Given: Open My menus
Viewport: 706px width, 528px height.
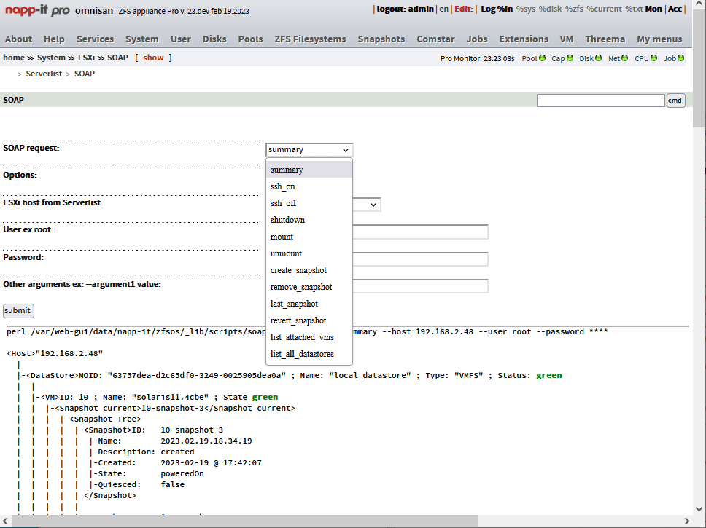Looking at the screenshot, I should click(x=659, y=39).
